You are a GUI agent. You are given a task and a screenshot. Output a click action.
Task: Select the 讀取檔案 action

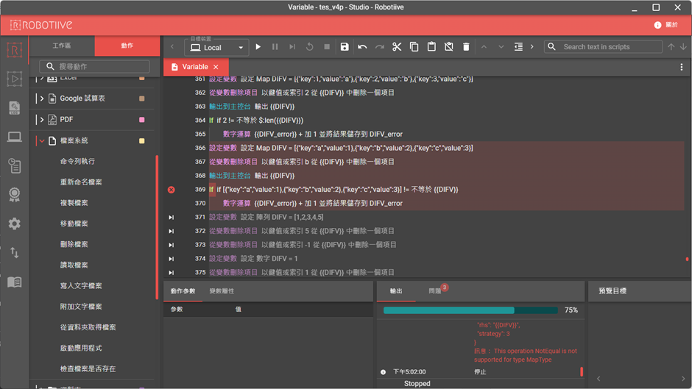(74, 265)
